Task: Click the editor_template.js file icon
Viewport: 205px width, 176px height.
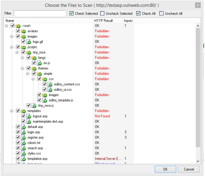Action: click(45, 100)
